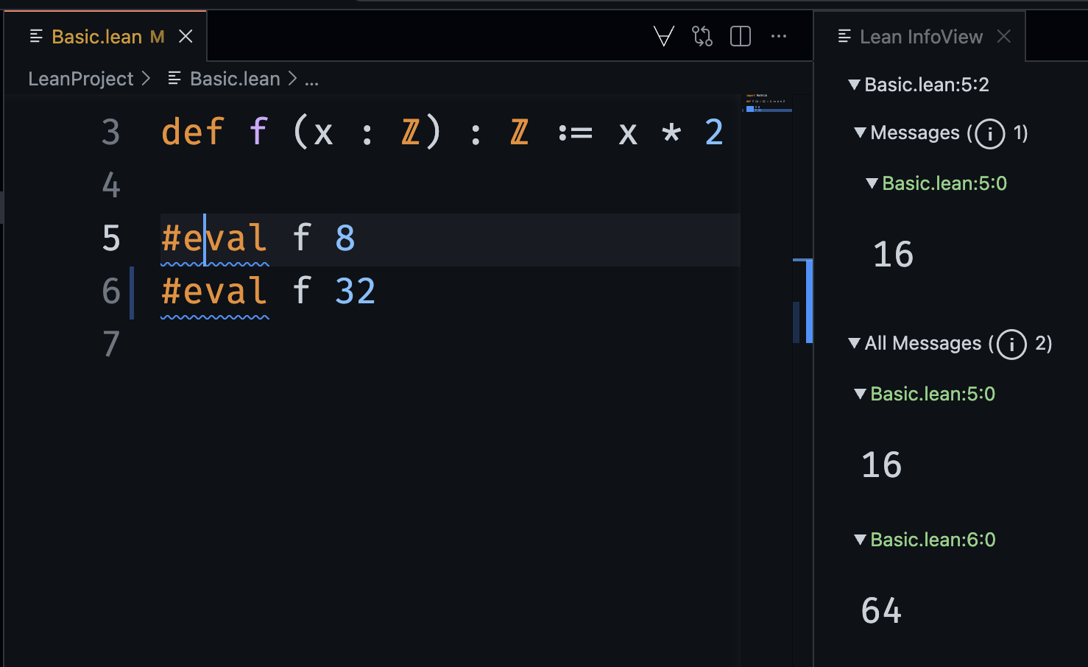Click the Lean 4 ∀ menu icon
The image size is (1088, 667).
click(x=663, y=36)
